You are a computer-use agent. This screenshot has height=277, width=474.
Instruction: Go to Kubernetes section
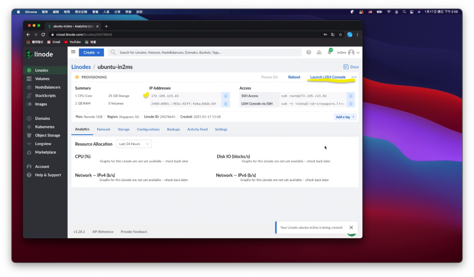pyautogui.click(x=45, y=127)
